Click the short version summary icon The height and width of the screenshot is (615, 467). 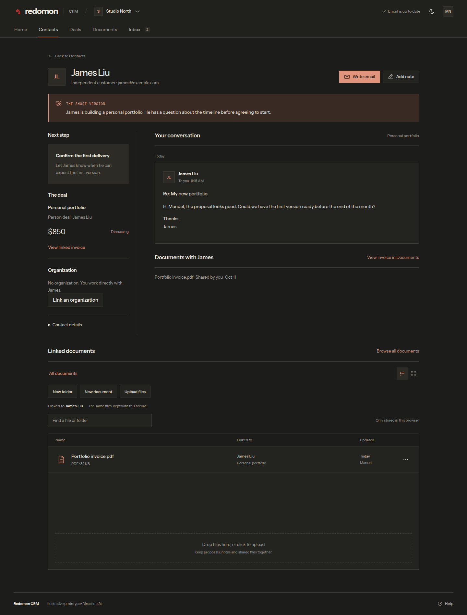click(58, 103)
